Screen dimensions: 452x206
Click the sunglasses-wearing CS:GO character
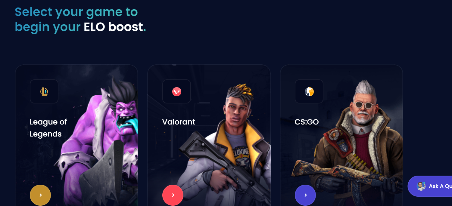tap(361, 135)
